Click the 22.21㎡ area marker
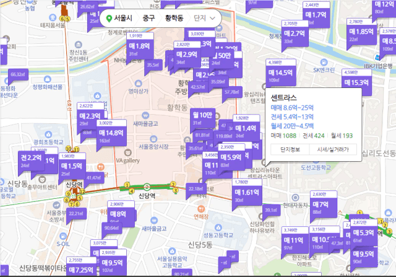Image resolution: width=396 pixels, height=277 pixels. pos(76,214)
